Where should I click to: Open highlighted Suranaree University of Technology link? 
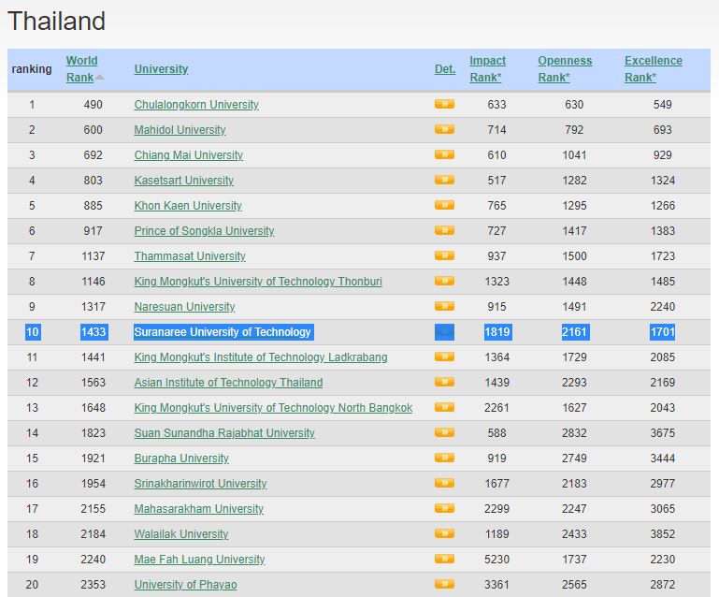click(x=223, y=332)
